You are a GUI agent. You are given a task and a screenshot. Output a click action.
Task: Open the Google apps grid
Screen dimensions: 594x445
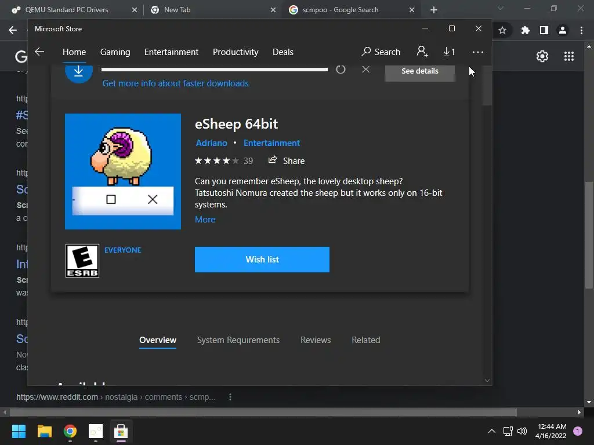point(569,56)
